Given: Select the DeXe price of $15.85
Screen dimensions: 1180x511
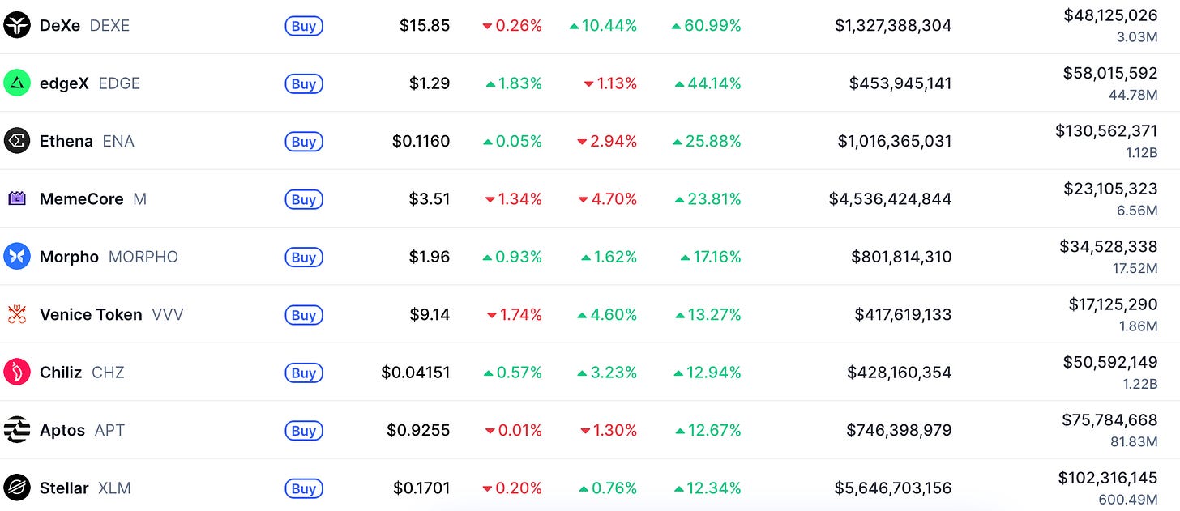Looking at the screenshot, I should point(425,26).
